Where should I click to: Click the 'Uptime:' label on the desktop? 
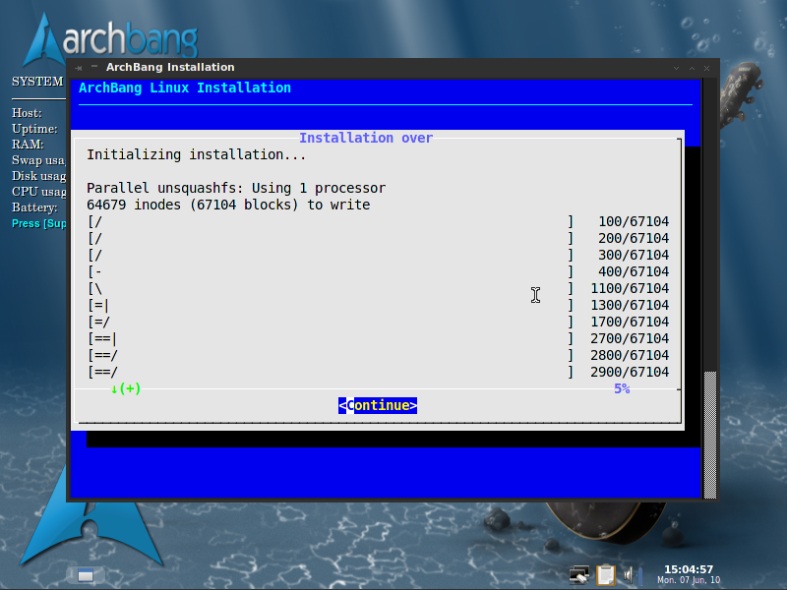(34, 129)
